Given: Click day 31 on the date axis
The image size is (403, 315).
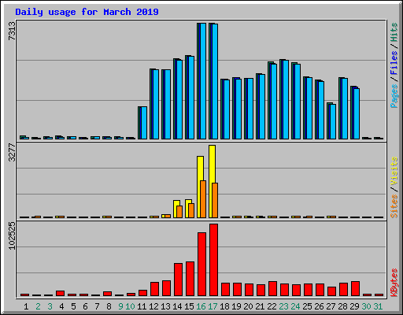Looking at the screenshot, I should click(378, 306).
